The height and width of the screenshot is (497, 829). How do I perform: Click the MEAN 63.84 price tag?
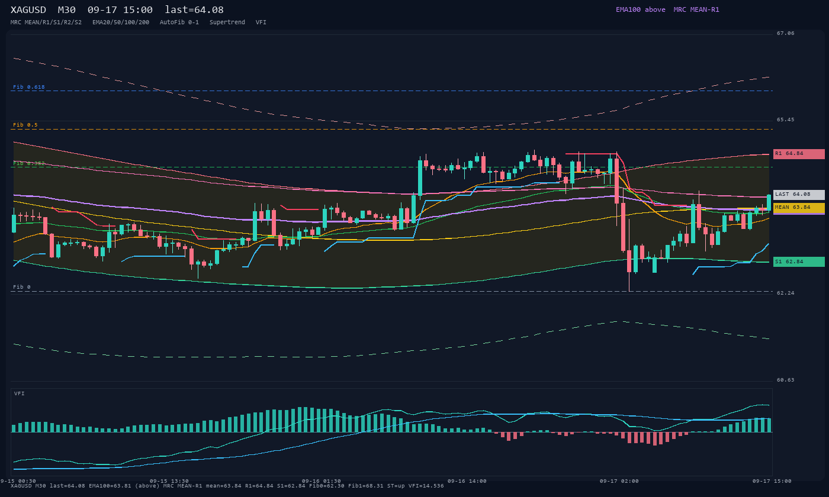pos(799,208)
